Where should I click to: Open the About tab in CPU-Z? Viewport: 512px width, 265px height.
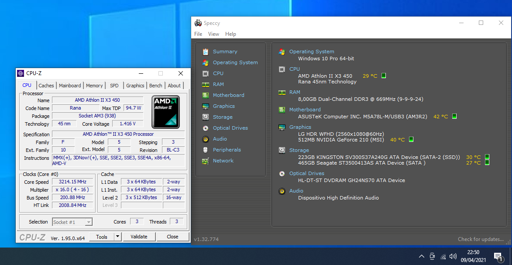[x=174, y=85]
